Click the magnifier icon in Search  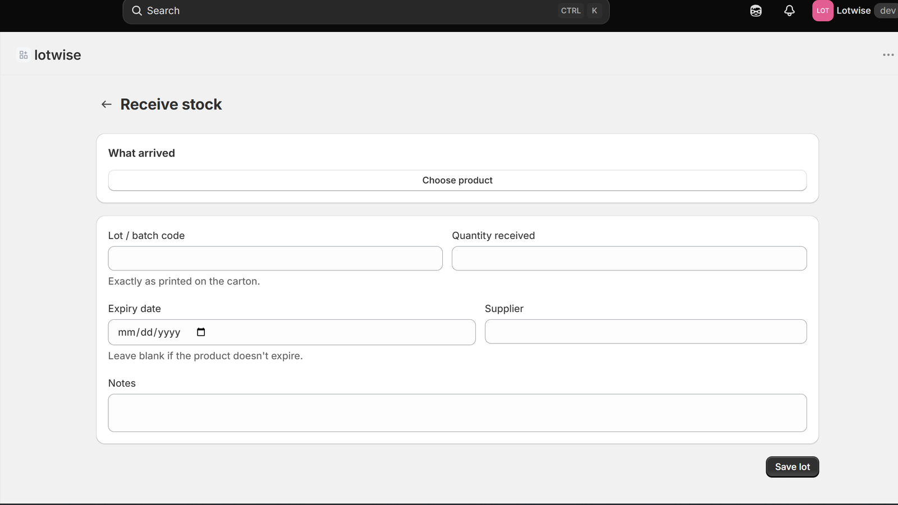(x=136, y=11)
